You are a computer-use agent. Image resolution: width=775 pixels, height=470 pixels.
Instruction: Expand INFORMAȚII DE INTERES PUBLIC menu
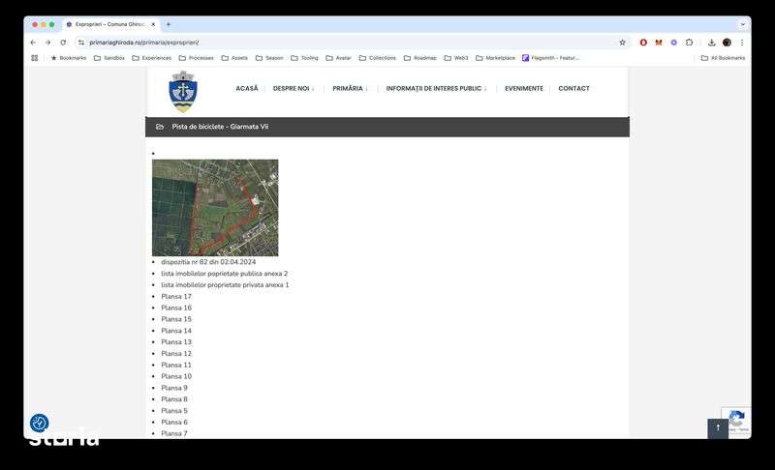pyautogui.click(x=437, y=88)
